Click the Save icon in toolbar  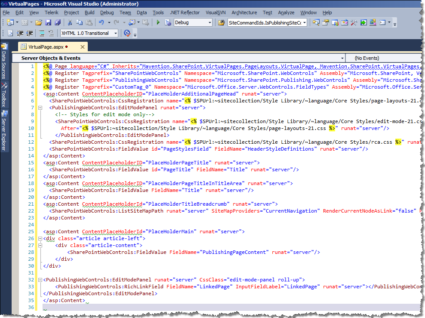tap(48, 22)
